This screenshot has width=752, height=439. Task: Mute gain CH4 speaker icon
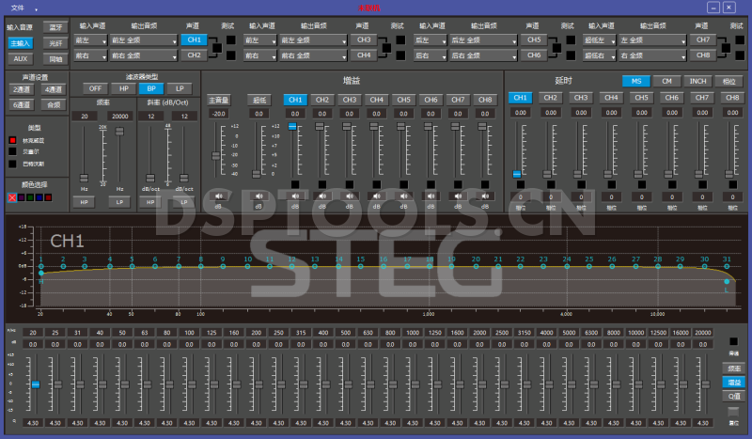pyautogui.click(x=377, y=196)
